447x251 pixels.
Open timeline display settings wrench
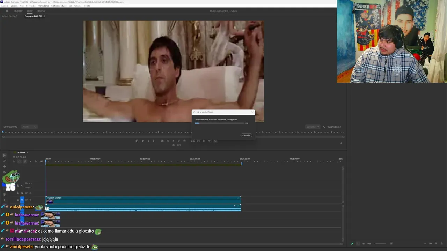tap(36, 161)
